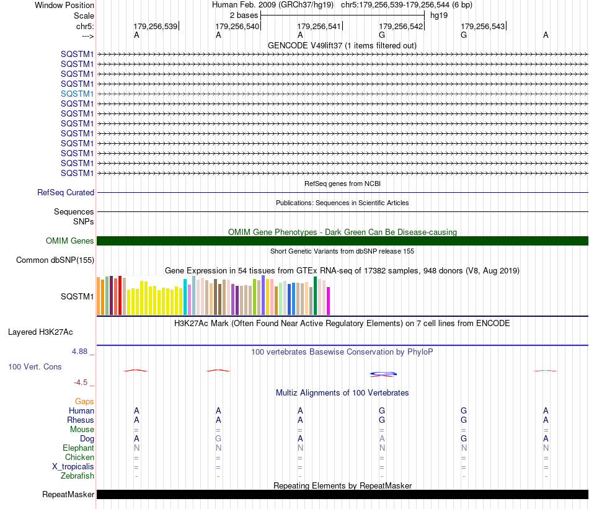This screenshot has width=589, height=509.
Task: Click the dark green bar in GTEx chart
Action: coord(315,296)
